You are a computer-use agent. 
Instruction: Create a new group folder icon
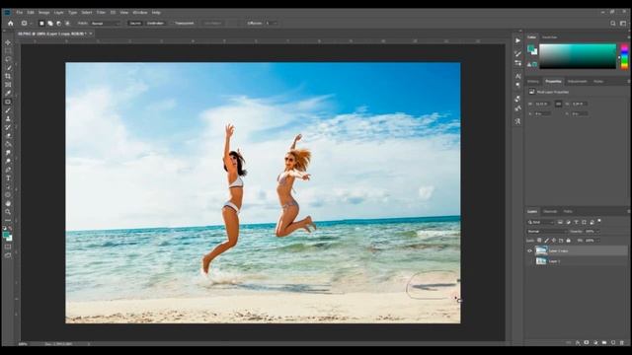pyautogui.click(x=604, y=342)
